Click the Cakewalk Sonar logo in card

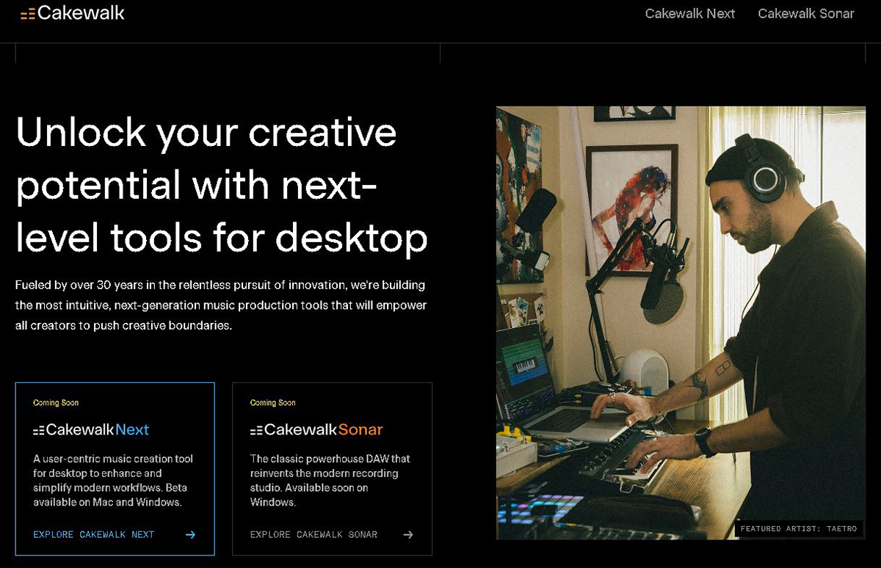tap(316, 429)
